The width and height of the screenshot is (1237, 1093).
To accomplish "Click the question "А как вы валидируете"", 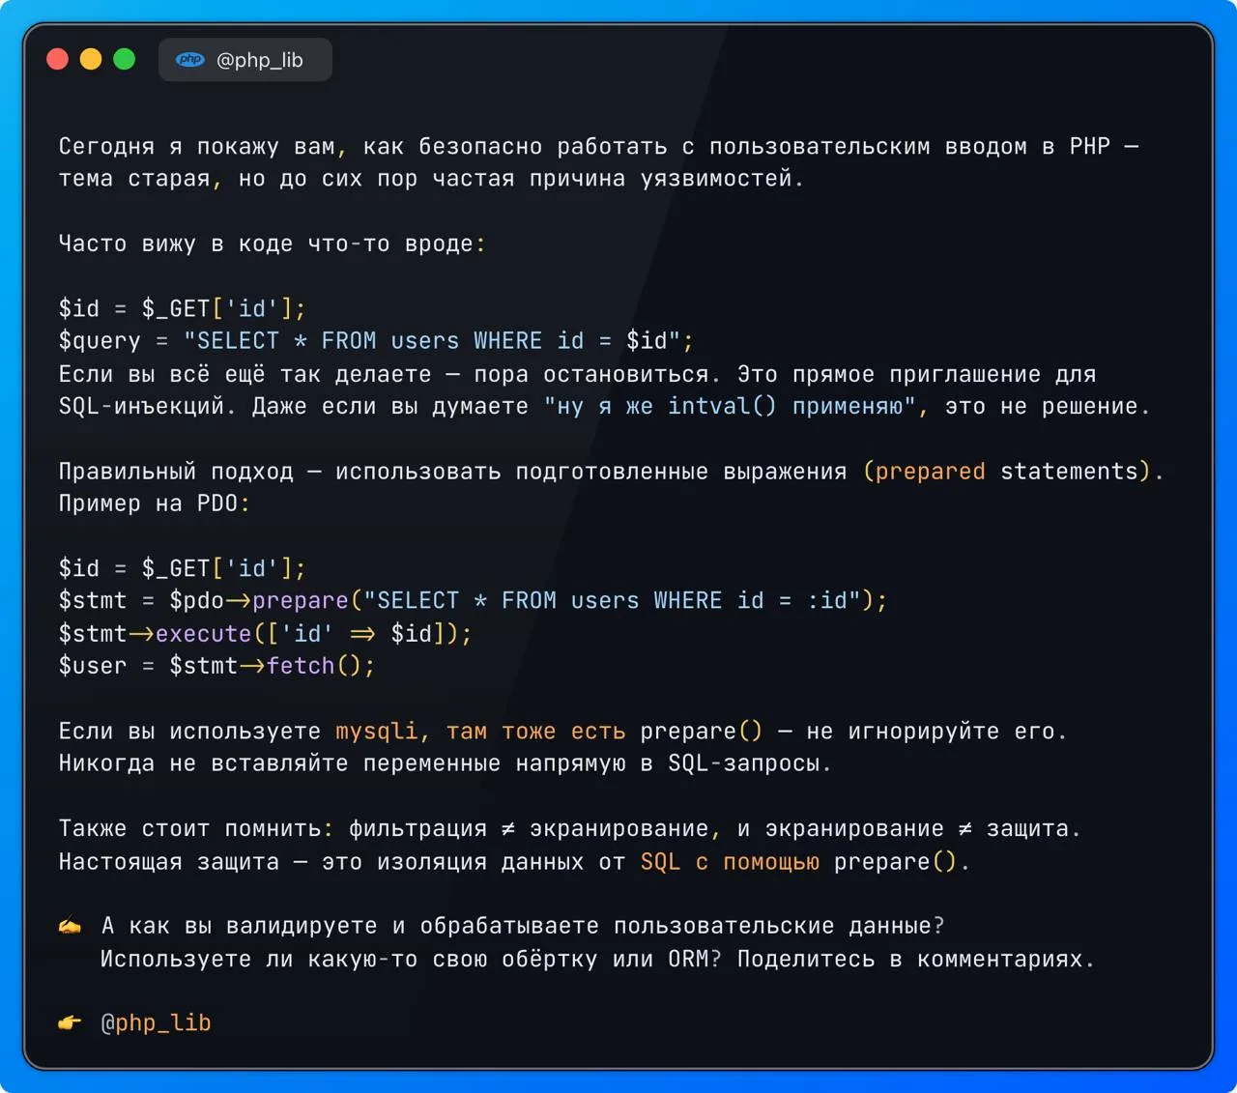I will 523,926.
